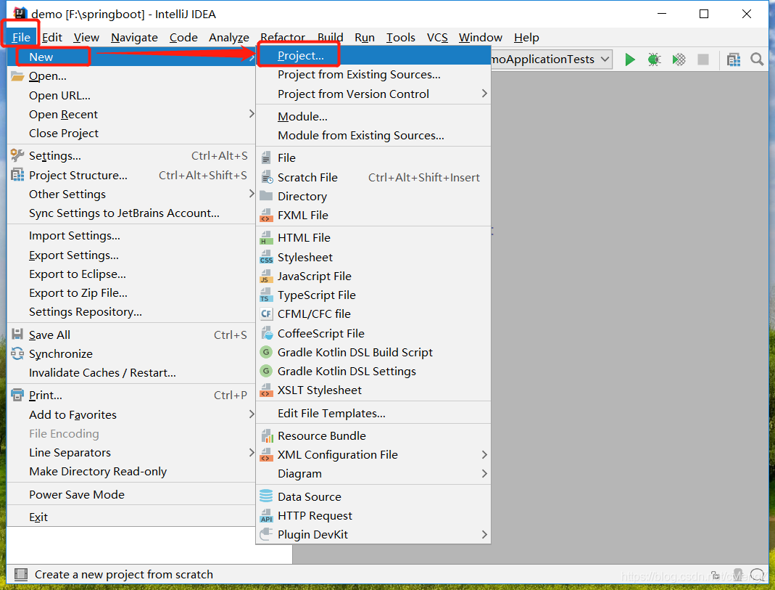Click the Data Source database icon
The image size is (775, 590).
[266, 496]
